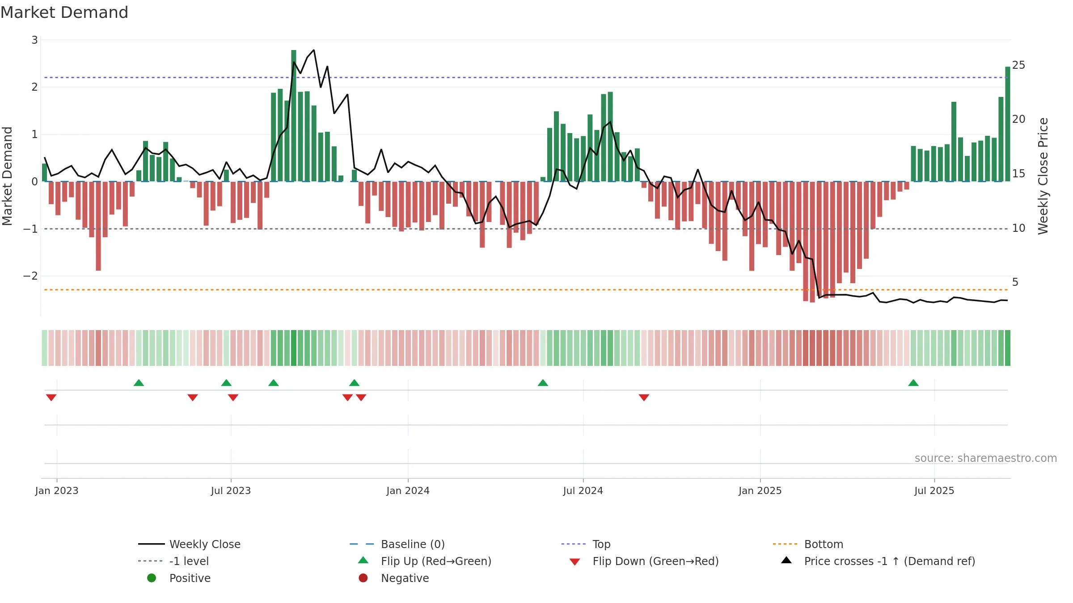The width and height of the screenshot is (1073, 603).
Task: Toggle the -1 level legend entry
Action: (x=173, y=561)
